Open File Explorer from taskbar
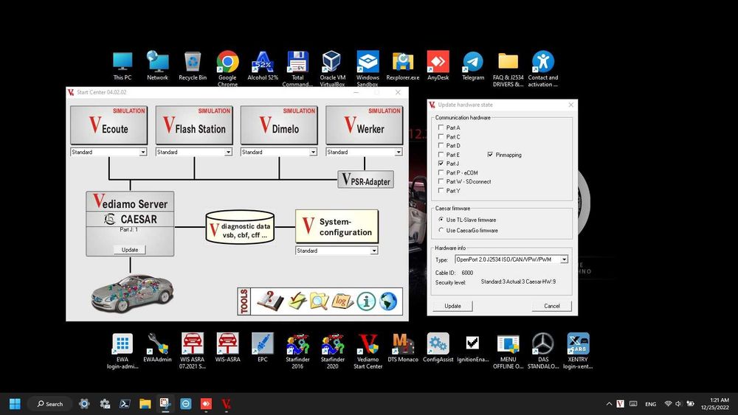The height and width of the screenshot is (415, 738). click(145, 404)
